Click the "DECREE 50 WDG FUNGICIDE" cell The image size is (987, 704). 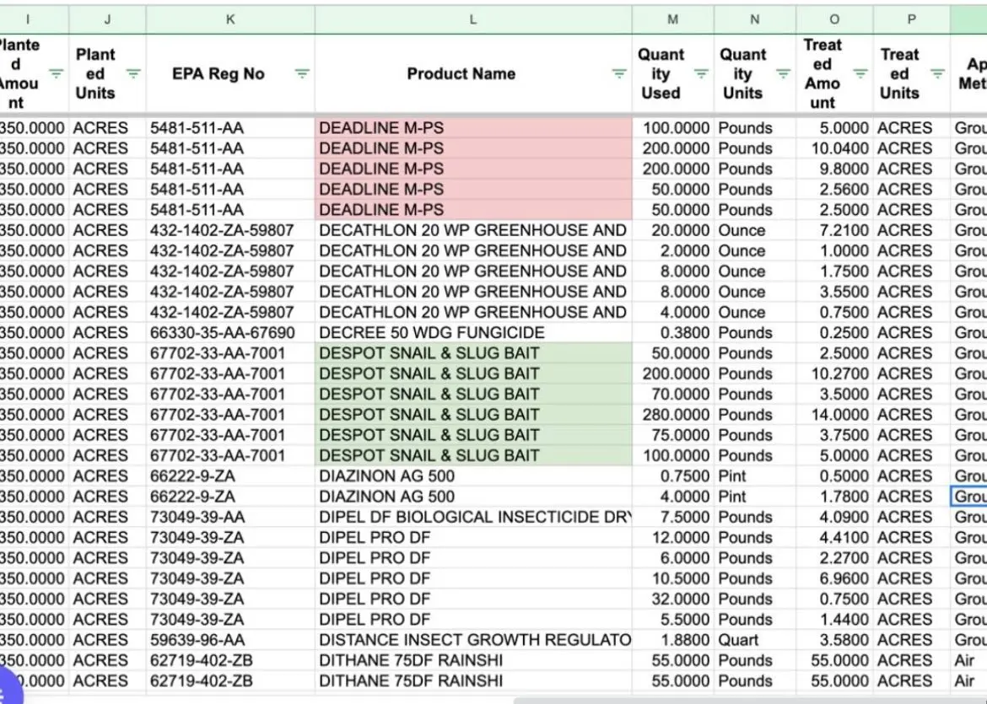pyautogui.click(x=473, y=333)
